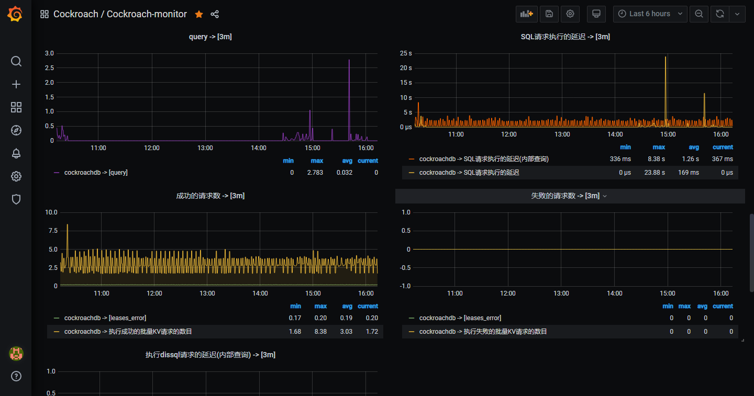This screenshot has height=396, width=754.
Task: Open the Configuration gear in sidebar
Action: 16,176
